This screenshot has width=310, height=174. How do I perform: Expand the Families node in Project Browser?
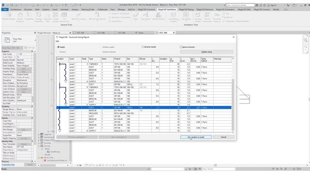coord(39,143)
